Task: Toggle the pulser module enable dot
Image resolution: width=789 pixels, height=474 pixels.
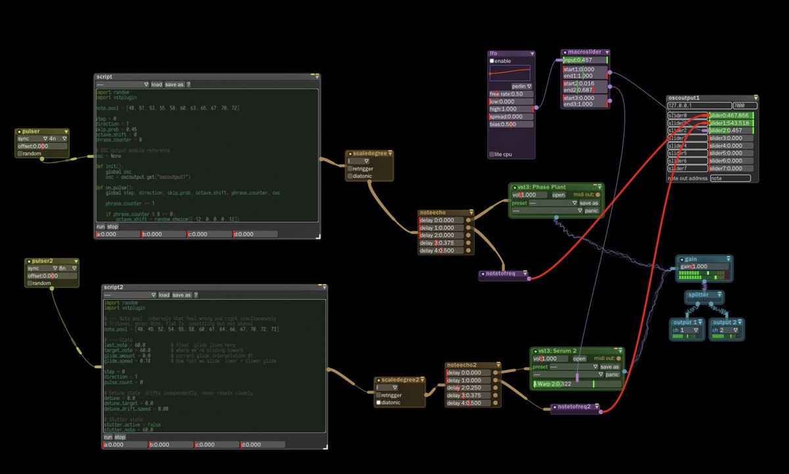Action: coord(20,131)
